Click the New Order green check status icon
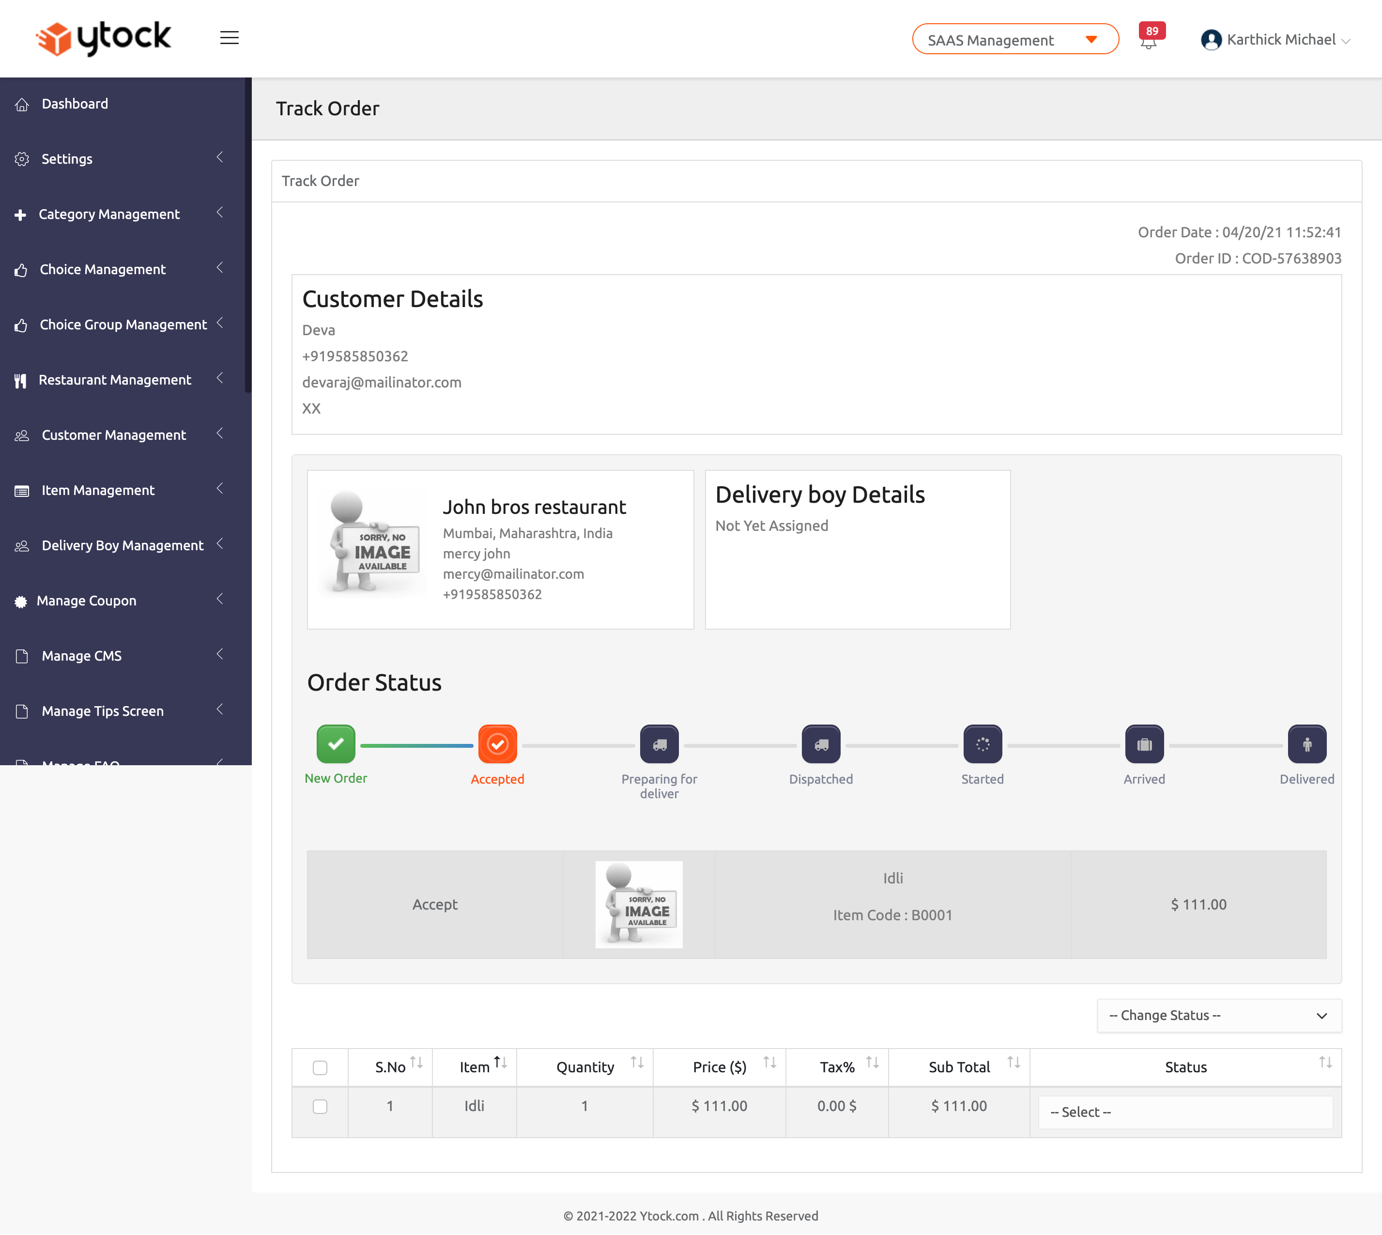Image resolution: width=1382 pixels, height=1235 pixels. pyautogui.click(x=336, y=744)
